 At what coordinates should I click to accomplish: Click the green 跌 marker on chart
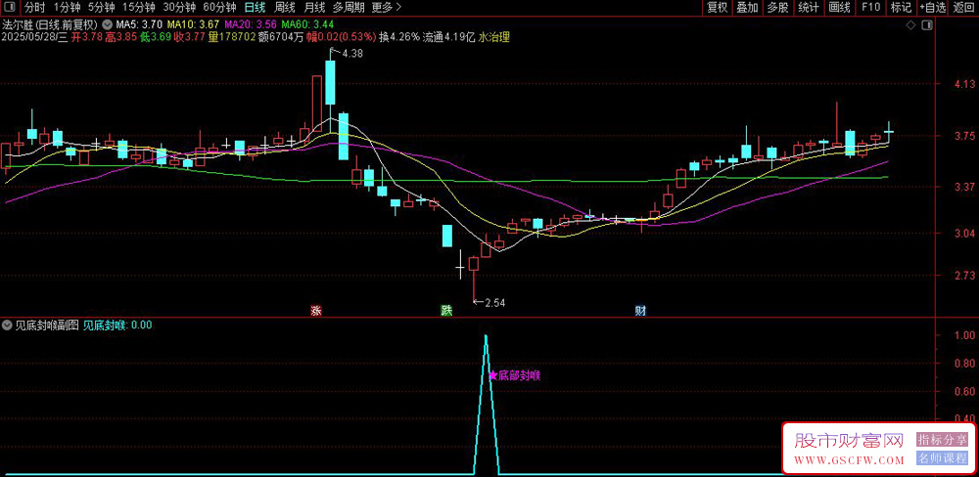[x=446, y=311]
